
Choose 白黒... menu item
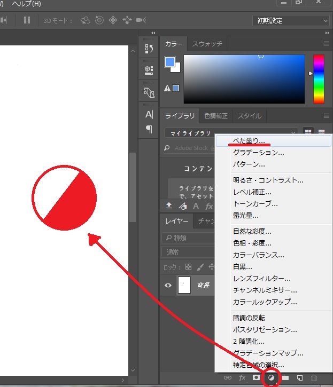click(x=274, y=266)
